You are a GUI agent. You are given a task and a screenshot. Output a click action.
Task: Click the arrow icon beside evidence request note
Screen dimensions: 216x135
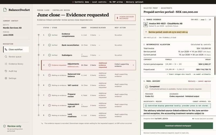point(42,123)
